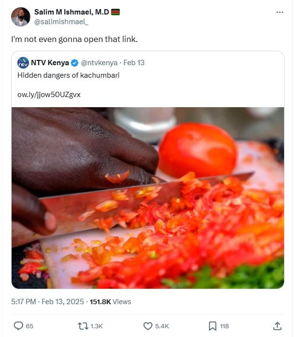The height and width of the screenshot is (337, 299).
Task: Open the three-dot more options menu
Action: tap(280, 12)
